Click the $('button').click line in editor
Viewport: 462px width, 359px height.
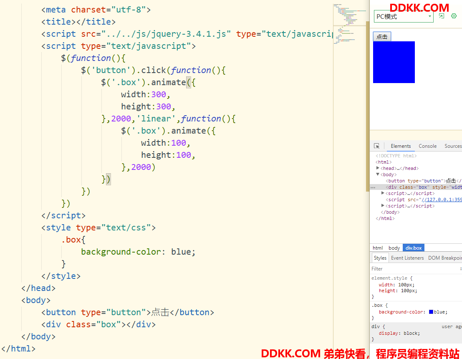coord(153,70)
